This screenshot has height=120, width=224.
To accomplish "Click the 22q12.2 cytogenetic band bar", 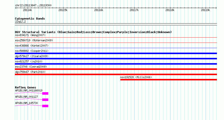I will [116, 24].
